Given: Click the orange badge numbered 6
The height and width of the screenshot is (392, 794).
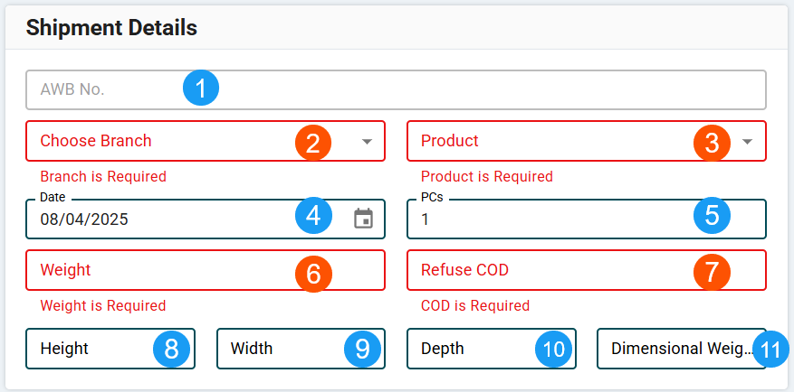Looking at the screenshot, I should [x=313, y=274].
